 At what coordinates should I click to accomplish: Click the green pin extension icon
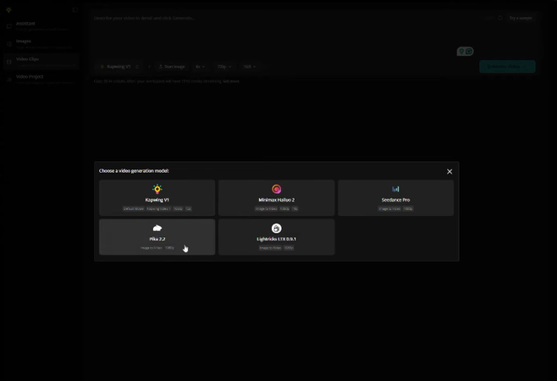pos(461,52)
